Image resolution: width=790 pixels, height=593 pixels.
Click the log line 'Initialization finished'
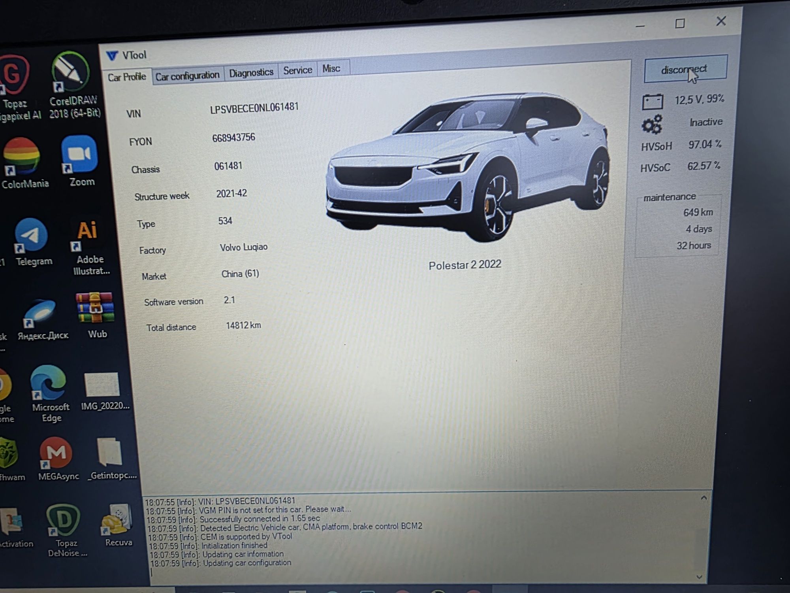(x=208, y=546)
